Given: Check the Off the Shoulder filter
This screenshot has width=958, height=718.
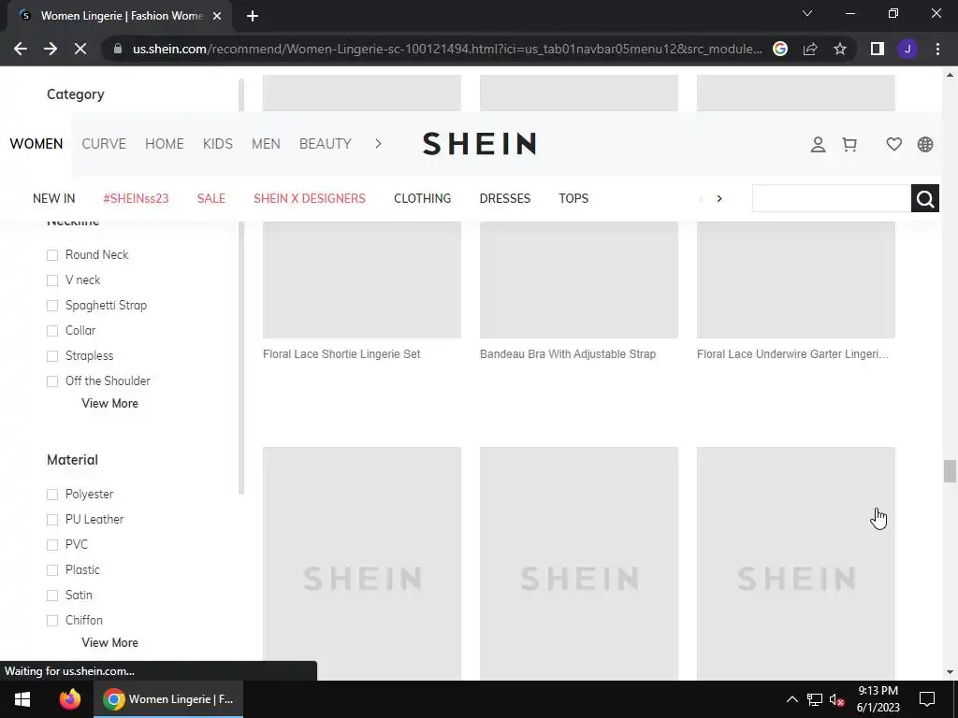Looking at the screenshot, I should (x=52, y=381).
